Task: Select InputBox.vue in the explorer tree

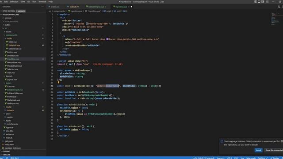Action: click(13, 59)
